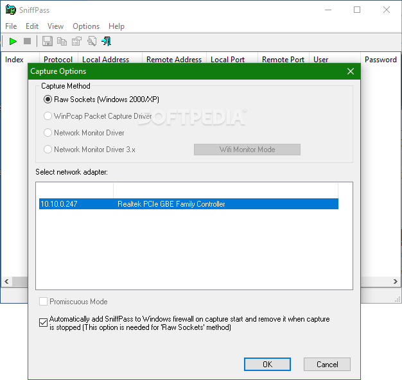Click the OK button
The width and height of the screenshot is (402, 380).
coord(267,364)
